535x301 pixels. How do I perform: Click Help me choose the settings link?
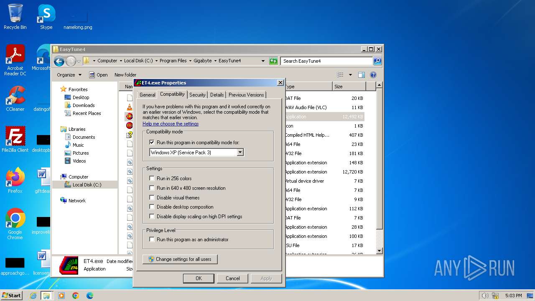point(171,124)
